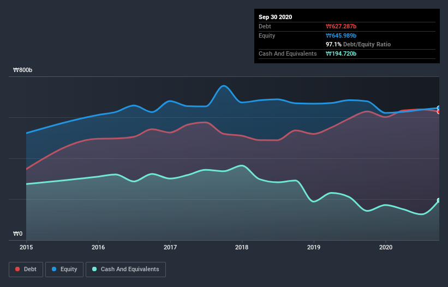Toggle the Cash And Equivalents legend button

126,270
